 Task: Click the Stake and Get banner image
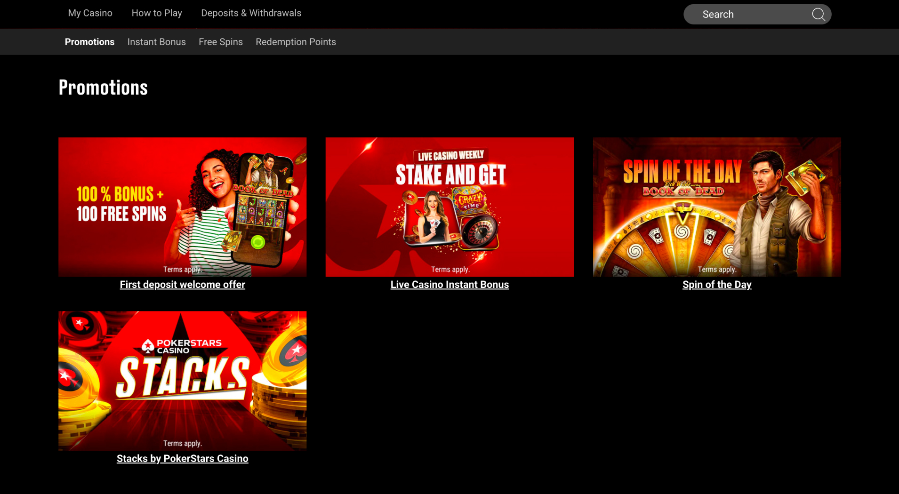[x=449, y=207]
